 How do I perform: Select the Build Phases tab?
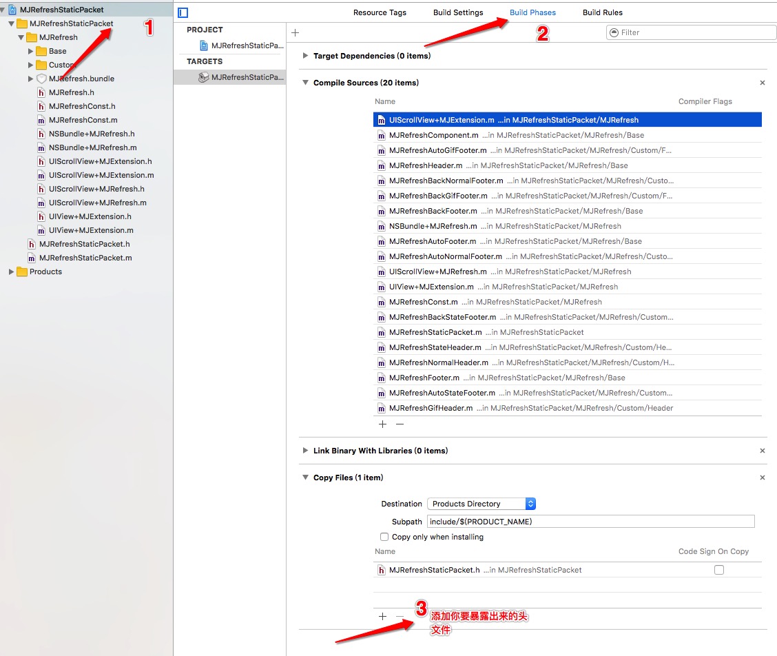tap(532, 13)
